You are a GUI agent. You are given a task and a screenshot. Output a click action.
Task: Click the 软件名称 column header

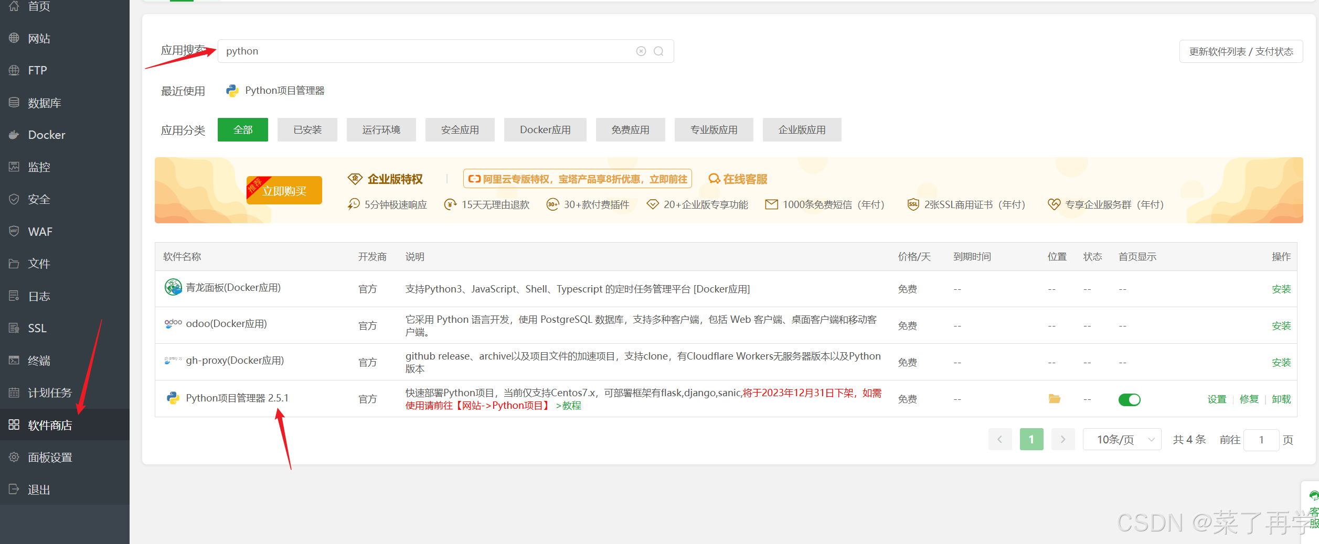[182, 256]
